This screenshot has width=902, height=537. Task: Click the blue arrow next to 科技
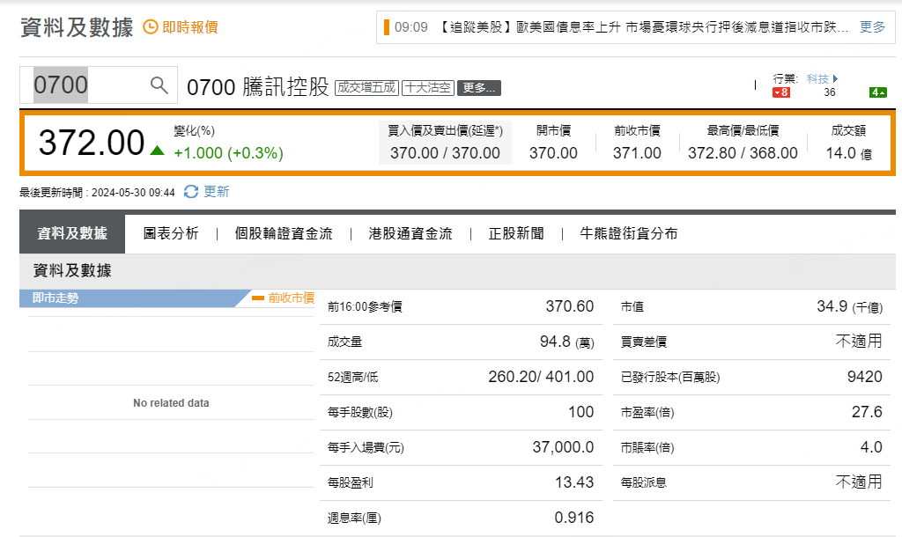[x=835, y=78]
